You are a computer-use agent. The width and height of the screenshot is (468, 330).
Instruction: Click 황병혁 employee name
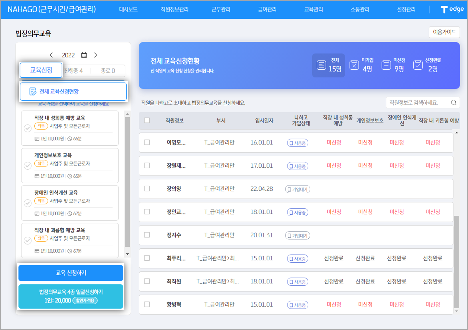click(x=174, y=305)
